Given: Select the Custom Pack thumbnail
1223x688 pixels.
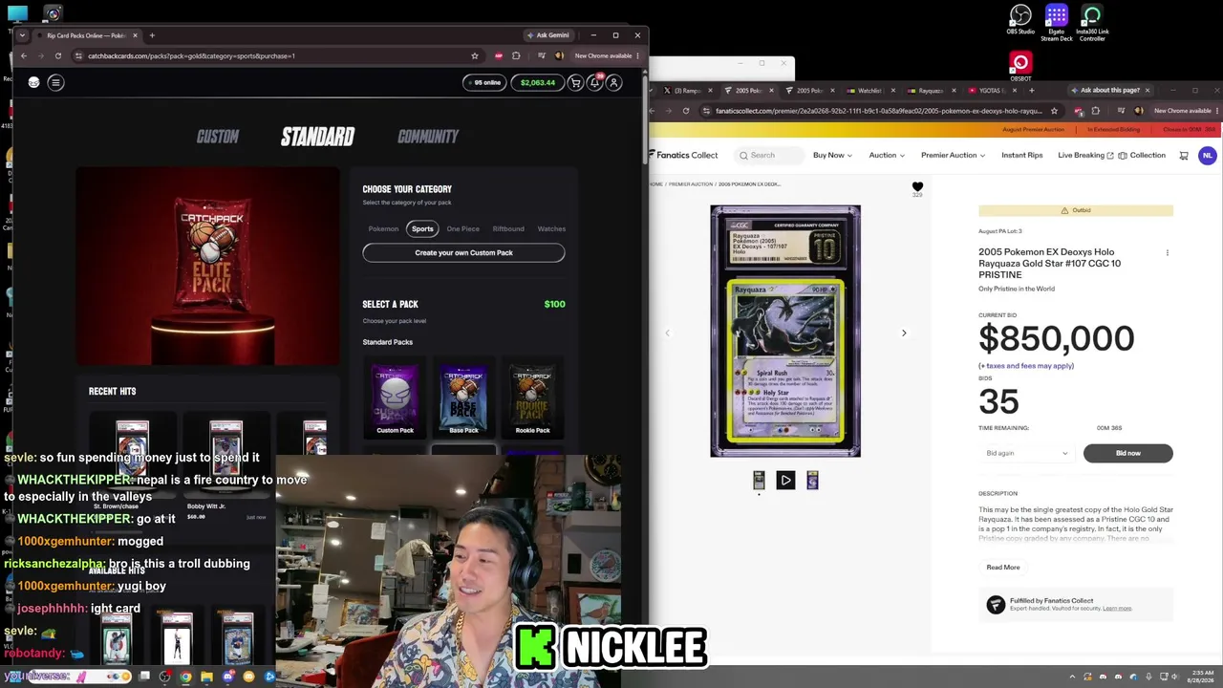Looking at the screenshot, I should tap(395, 399).
